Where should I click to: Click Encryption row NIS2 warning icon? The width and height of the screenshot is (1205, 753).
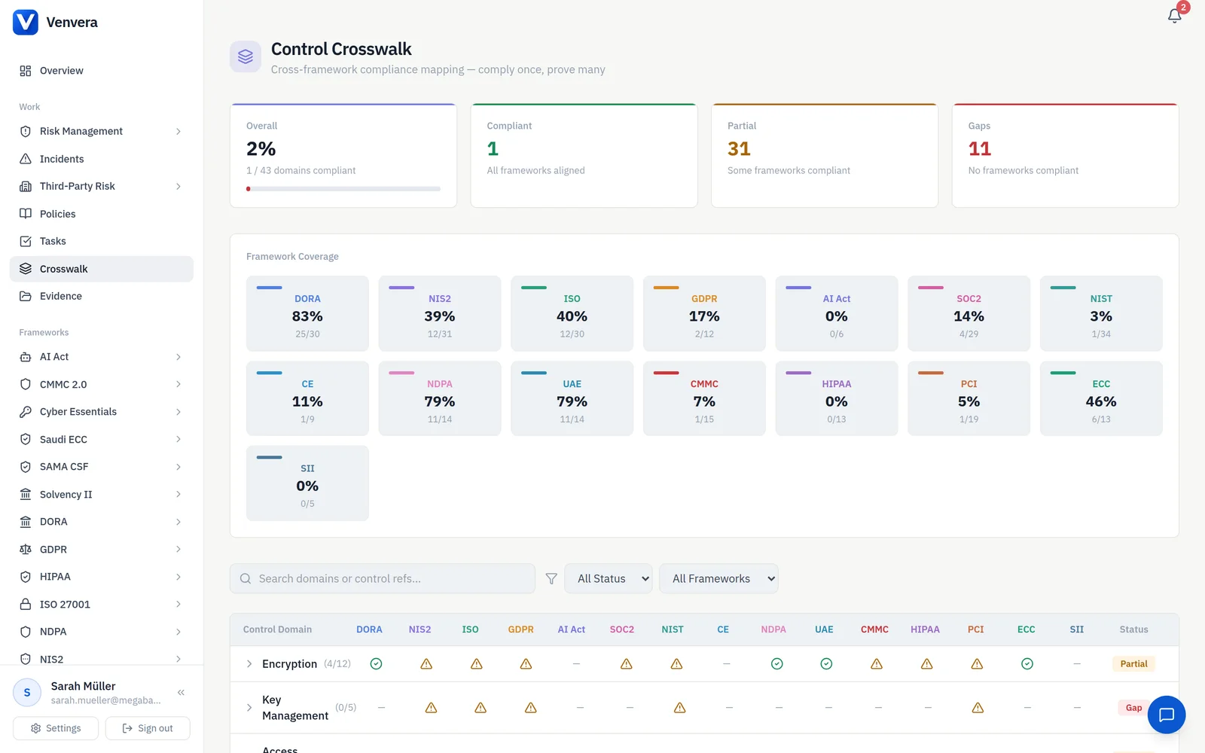(x=426, y=664)
